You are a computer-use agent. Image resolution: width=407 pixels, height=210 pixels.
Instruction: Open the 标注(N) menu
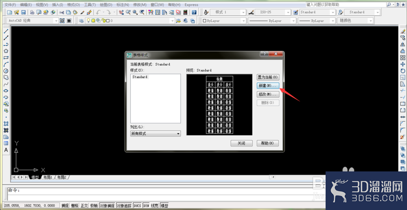pos(123,4)
